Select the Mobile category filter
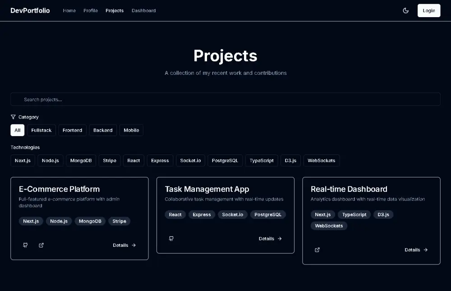Image resolution: width=451 pixels, height=291 pixels. [131, 130]
